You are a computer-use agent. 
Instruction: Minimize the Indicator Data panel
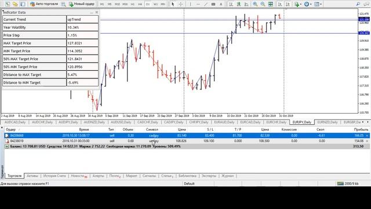coord(92,12)
